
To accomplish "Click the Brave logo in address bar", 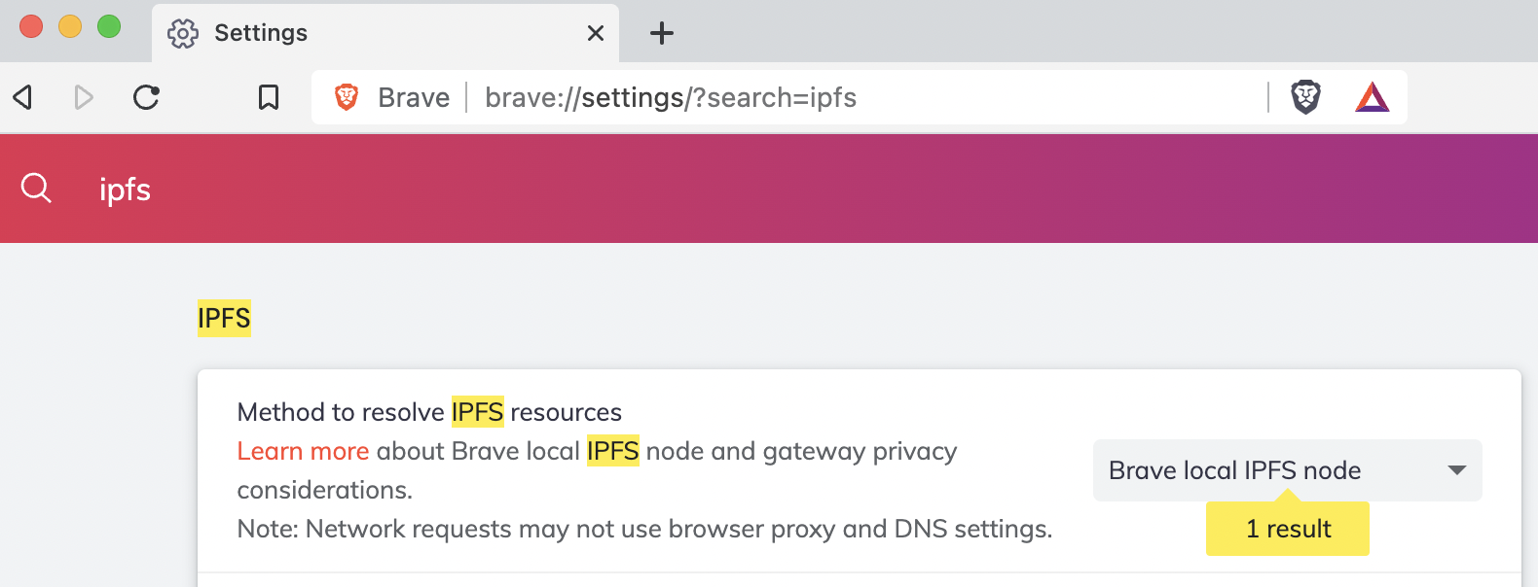I will pos(347,97).
